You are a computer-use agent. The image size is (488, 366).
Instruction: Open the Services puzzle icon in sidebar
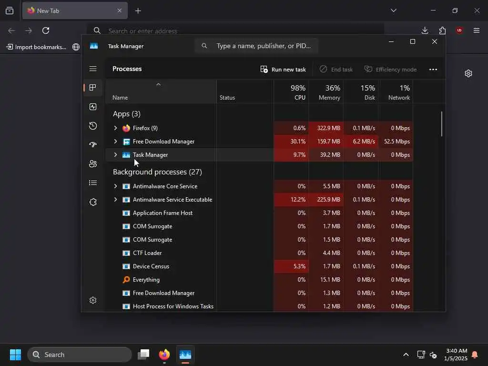93,202
